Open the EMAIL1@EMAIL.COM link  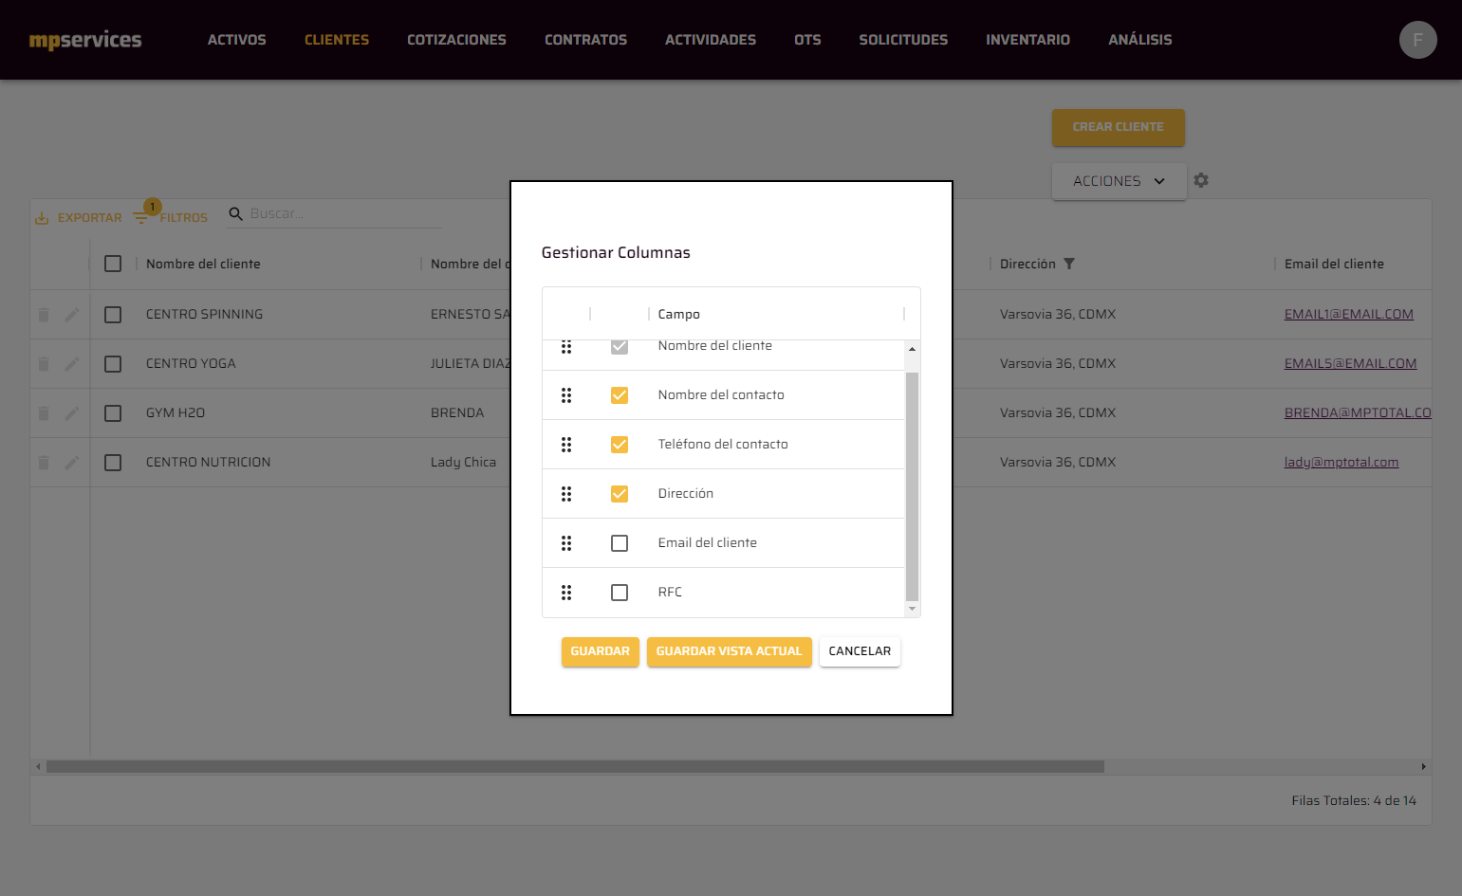1348,315
